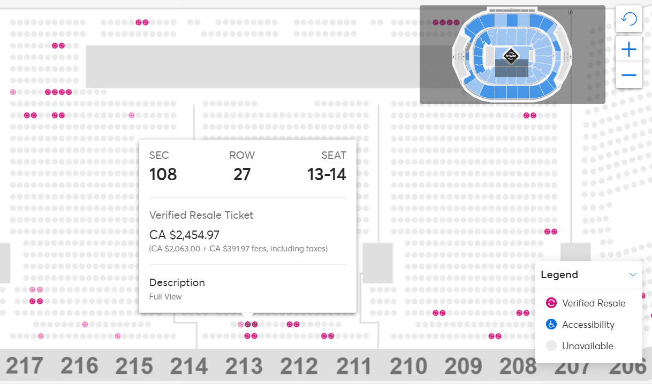Image resolution: width=652 pixels, height=384 pixels.
Task: Zoom out with the minus button
Action: (628, 75)
